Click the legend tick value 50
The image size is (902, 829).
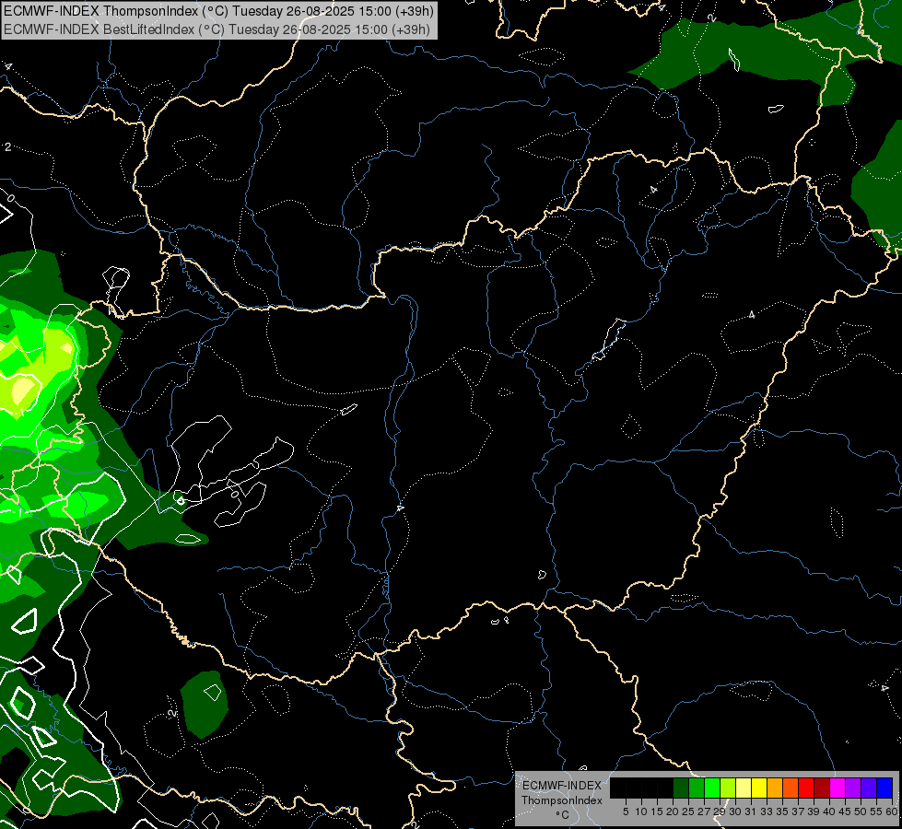tap(861, 811)
